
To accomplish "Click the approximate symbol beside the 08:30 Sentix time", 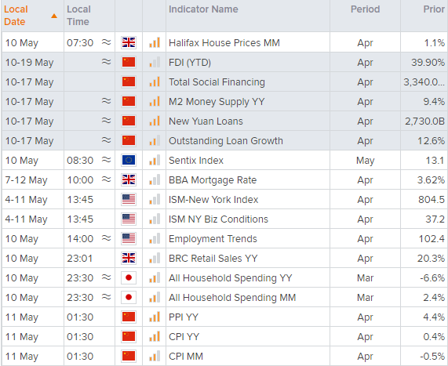I will 106,160.
